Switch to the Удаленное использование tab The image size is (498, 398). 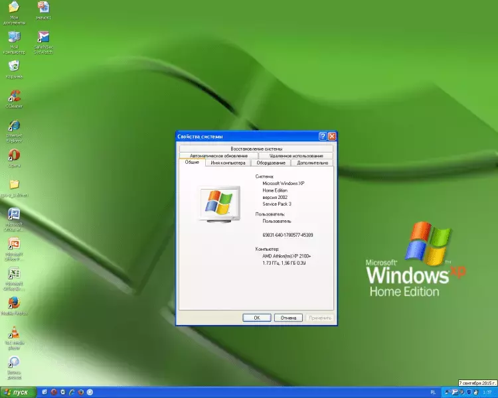[295, 155]
